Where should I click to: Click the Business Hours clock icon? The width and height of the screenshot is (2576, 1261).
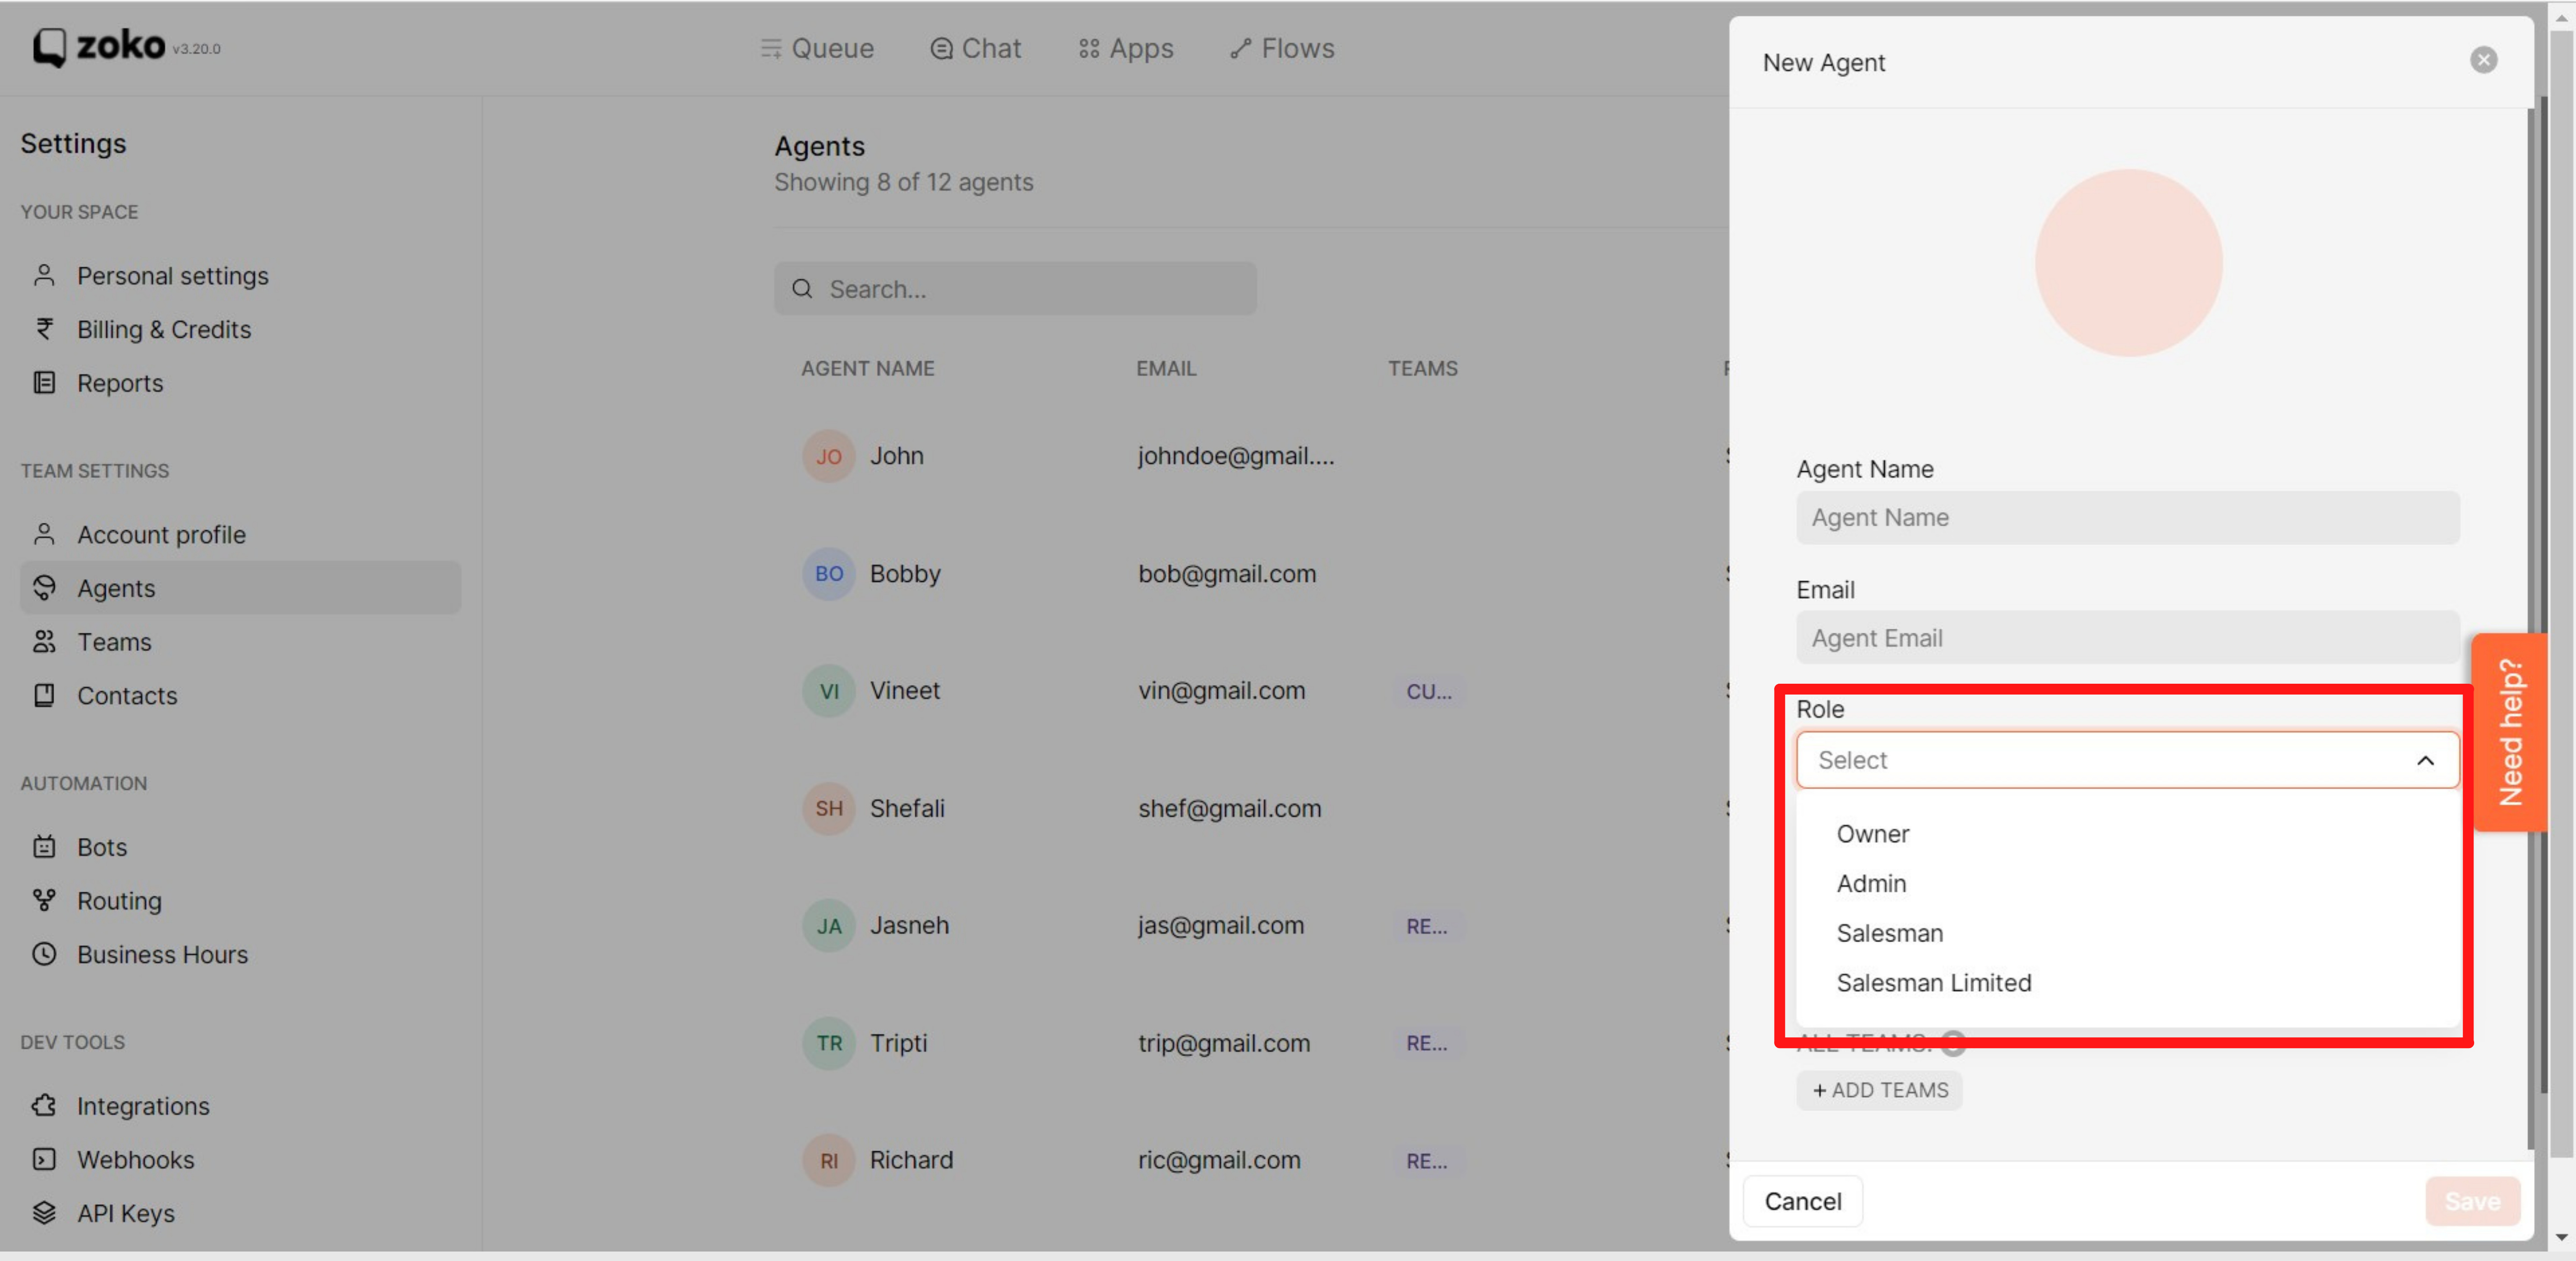click(x=44, y=954)
